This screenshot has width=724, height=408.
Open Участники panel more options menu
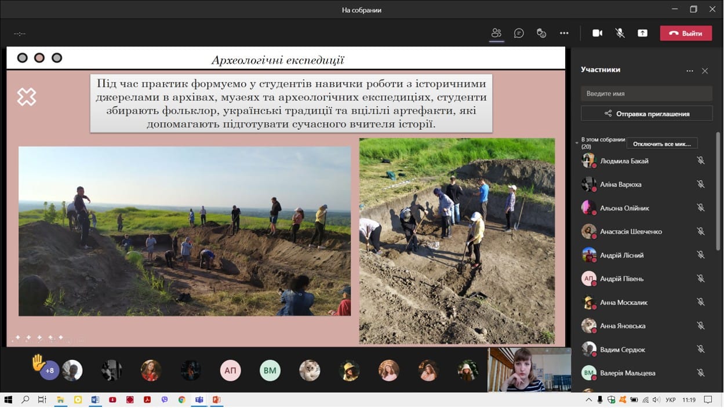689,71
